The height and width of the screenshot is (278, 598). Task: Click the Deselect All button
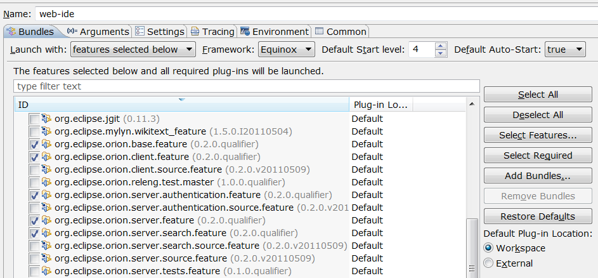pos(538,115)
